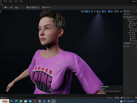Open the Cmd console type dropdown
This screenshot has height=103, width=137.
[4, 98]
